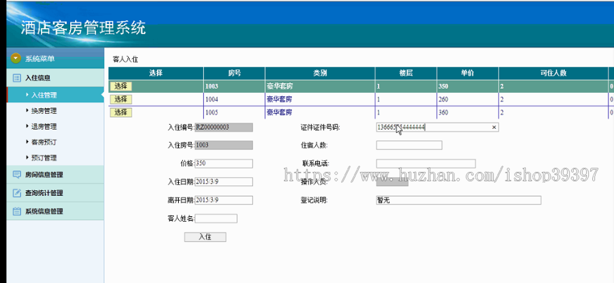Click the greyed 操作人员 field
Screen dimensions: 614x283
[x=392, y=181]
